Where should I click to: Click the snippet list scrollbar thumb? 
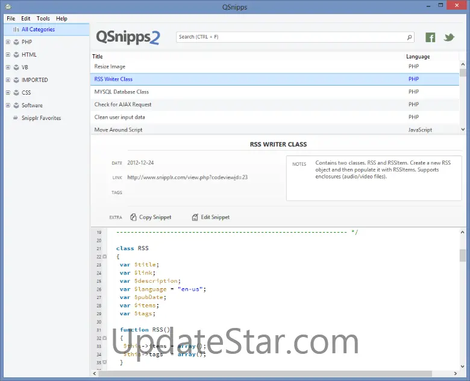[463, 72]
